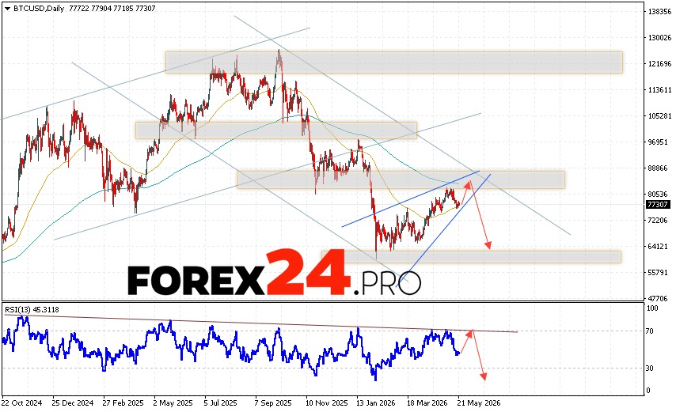Screen dimensions: 676x412
Task: Select the 5 Jul 2025 date label
Action: [221, 403]
